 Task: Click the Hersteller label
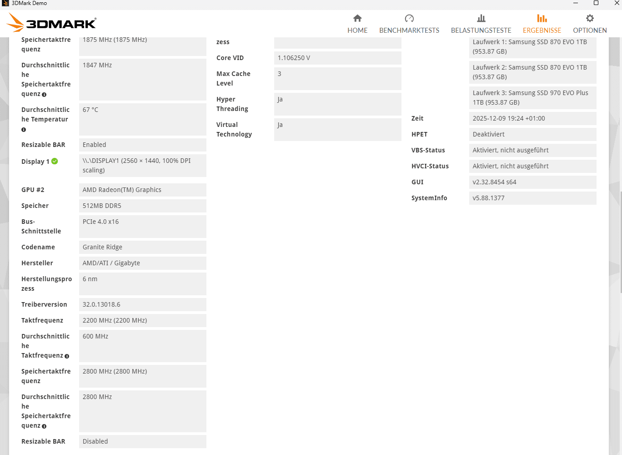(x=37, y=263)
